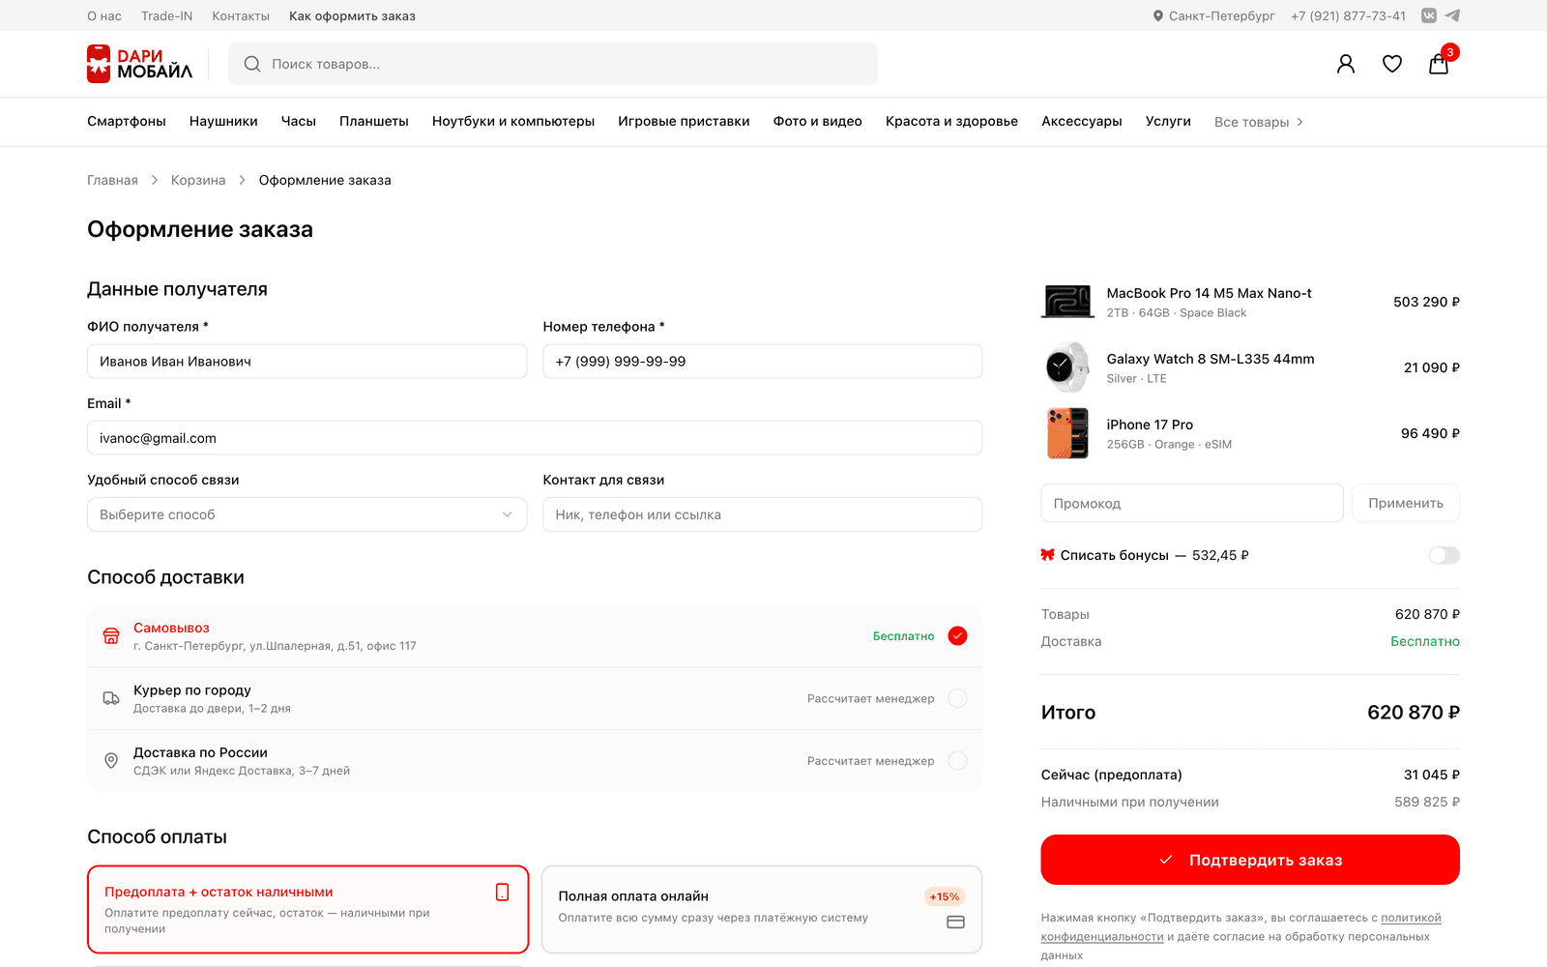1547x967 pixels.
Task: Select the Самовывоз delivery radio button
Action: [957, 636]
